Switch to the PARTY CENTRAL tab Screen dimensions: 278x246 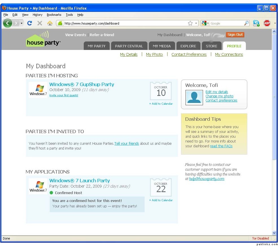point(129,46)
